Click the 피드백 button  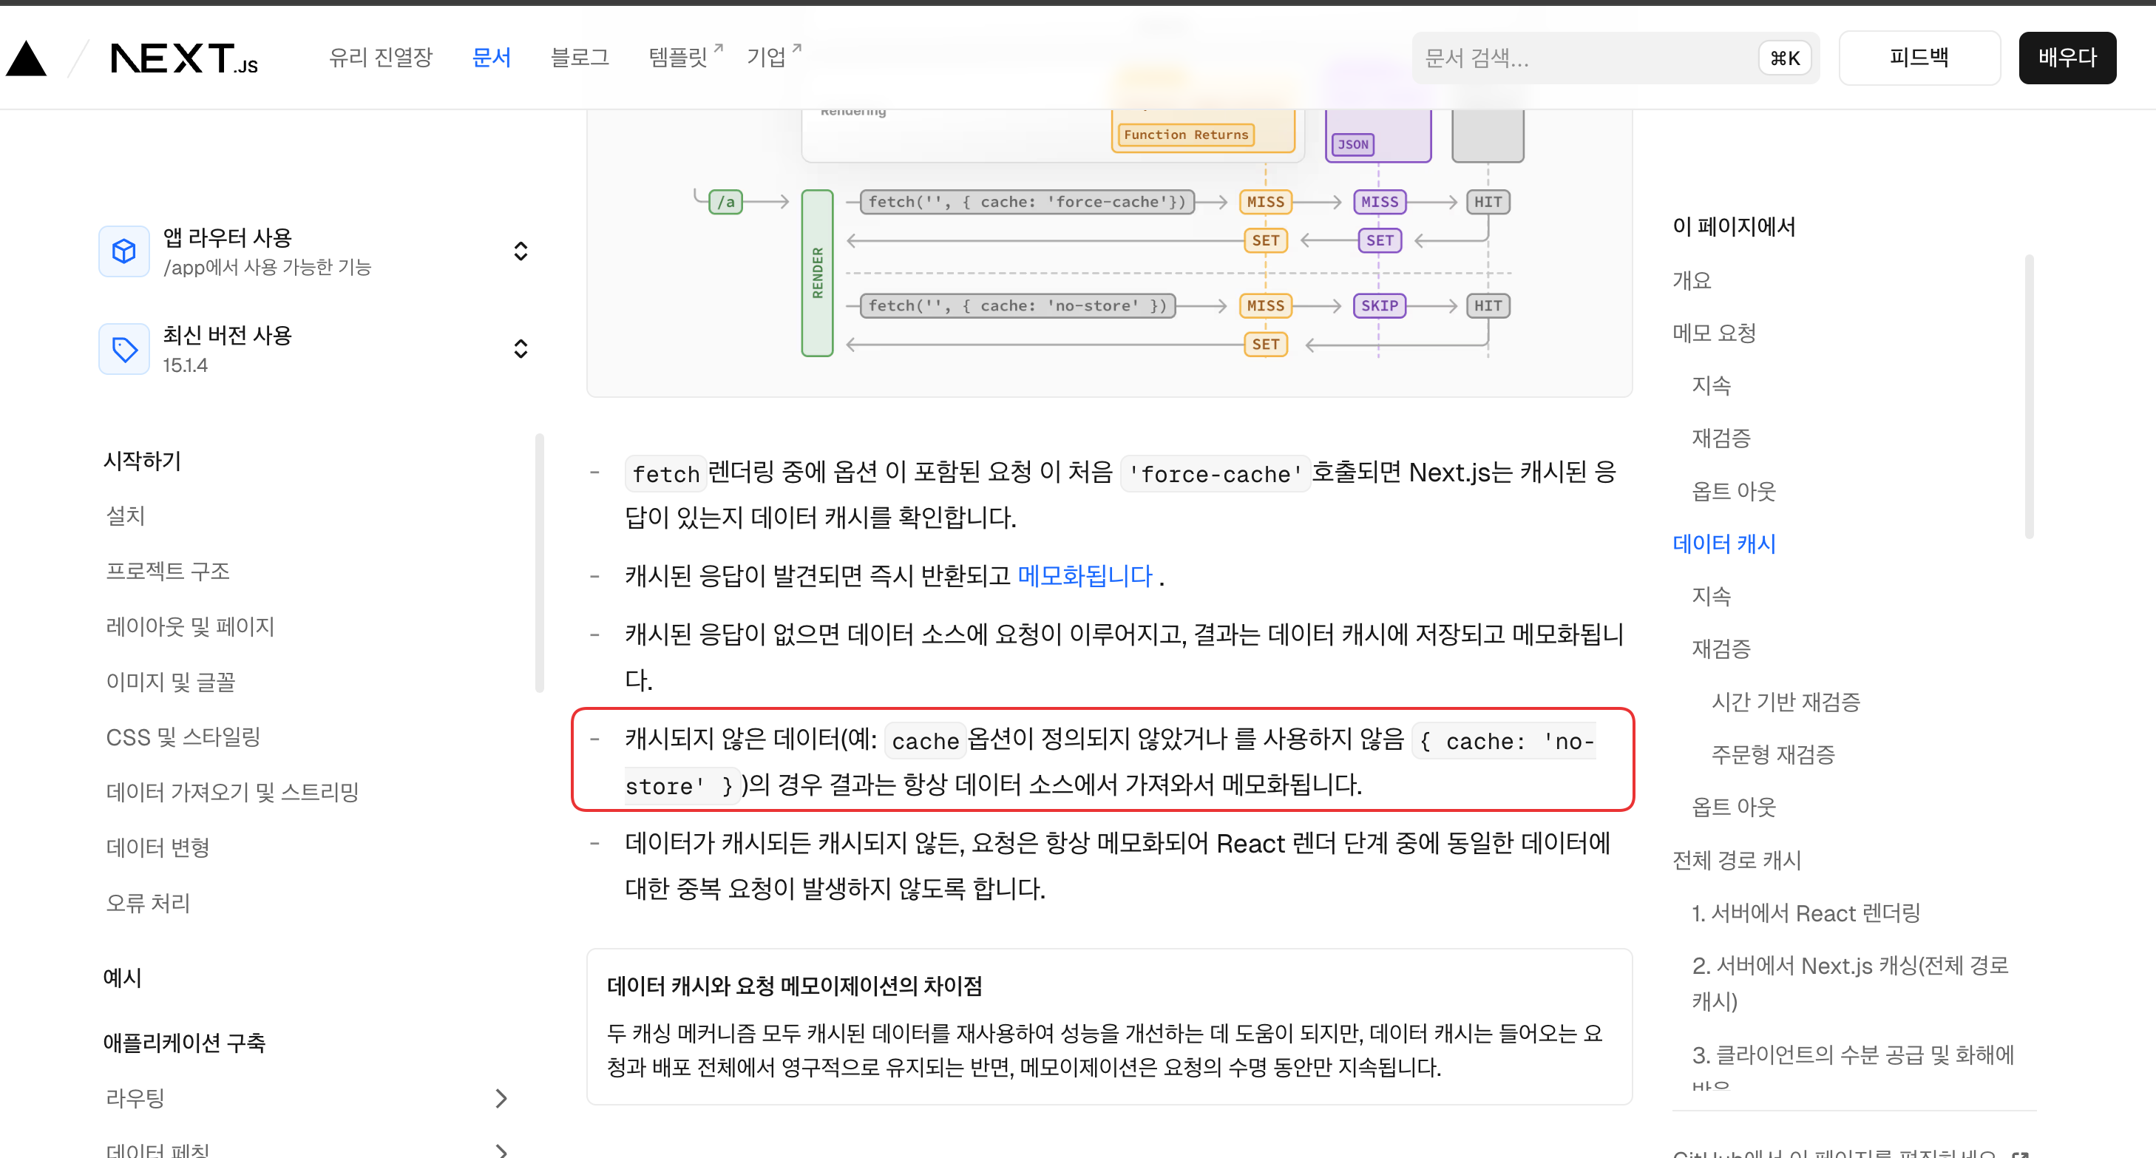[1919, 58]
